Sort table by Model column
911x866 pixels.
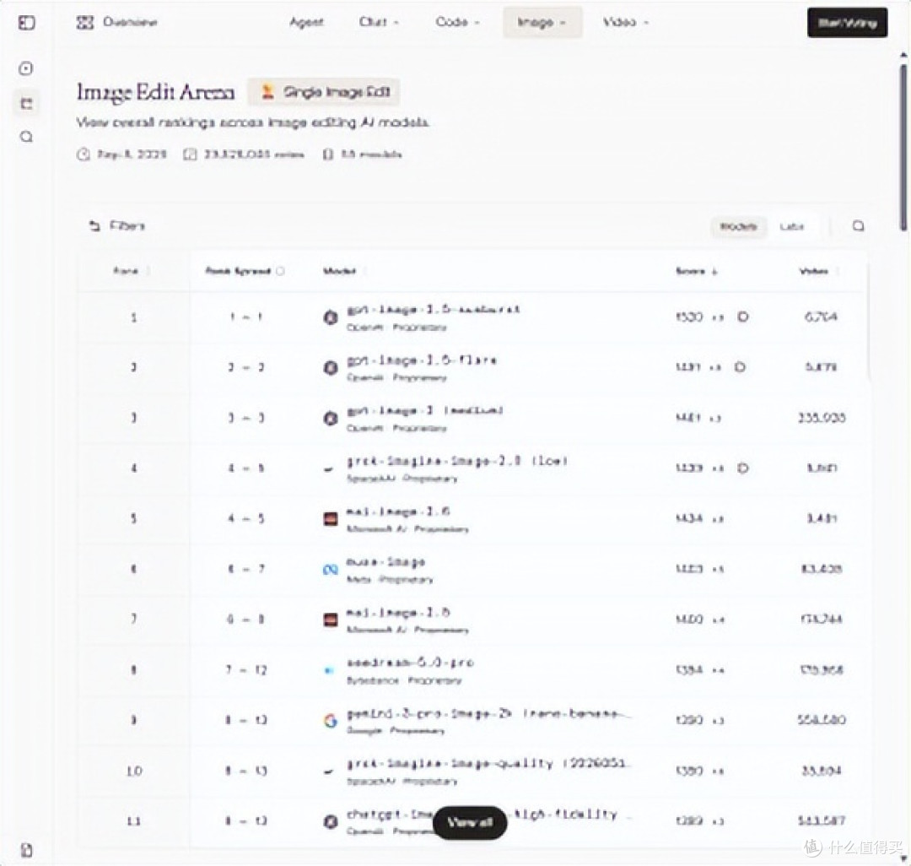(344, 271)
